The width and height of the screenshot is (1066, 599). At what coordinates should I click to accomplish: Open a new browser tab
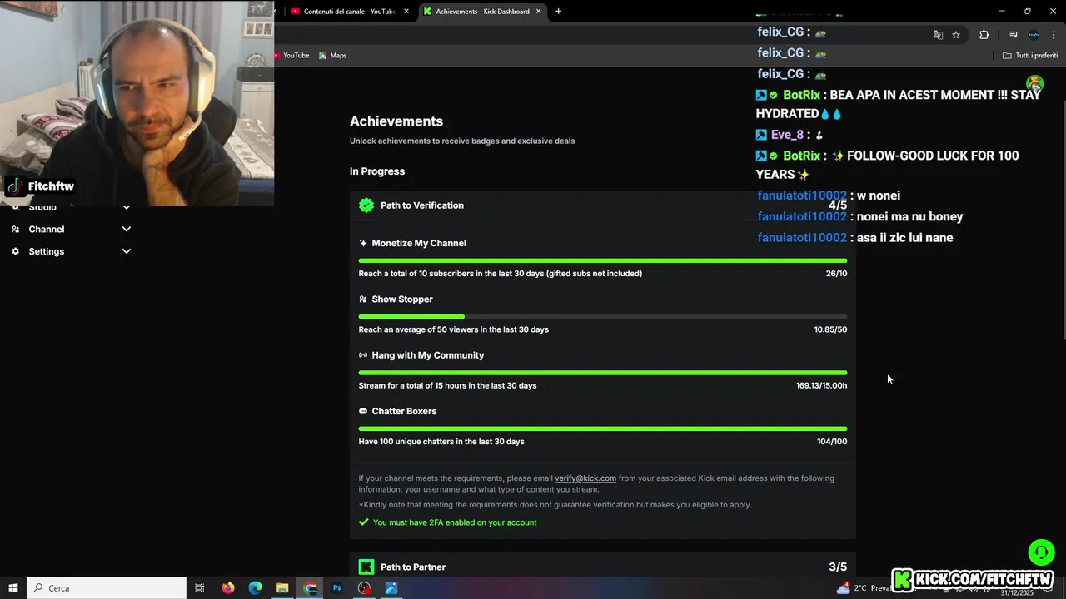tap(558, 12)
